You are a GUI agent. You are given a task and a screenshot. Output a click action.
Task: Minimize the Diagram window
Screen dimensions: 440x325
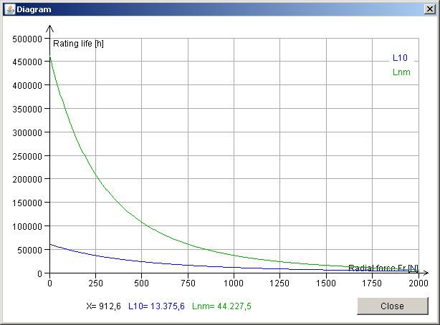coord(401,9)
